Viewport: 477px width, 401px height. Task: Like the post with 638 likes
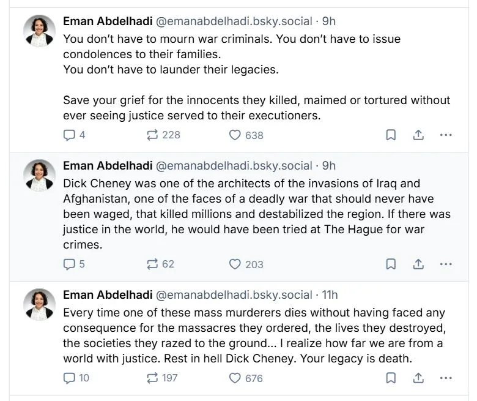(x=235, y=135)
